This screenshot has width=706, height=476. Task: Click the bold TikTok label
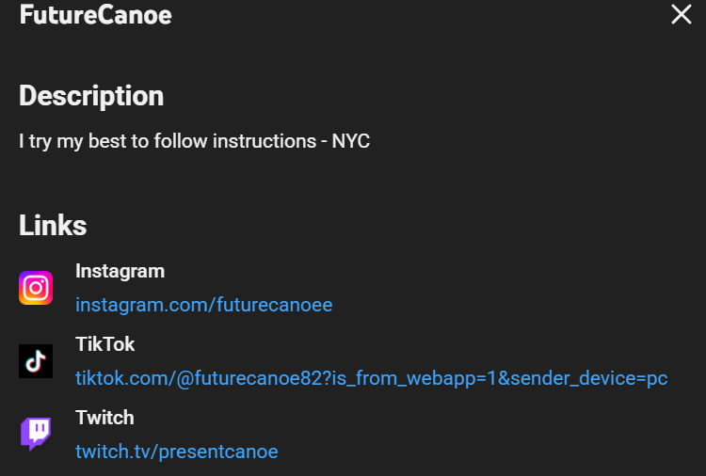click(104, 344)
